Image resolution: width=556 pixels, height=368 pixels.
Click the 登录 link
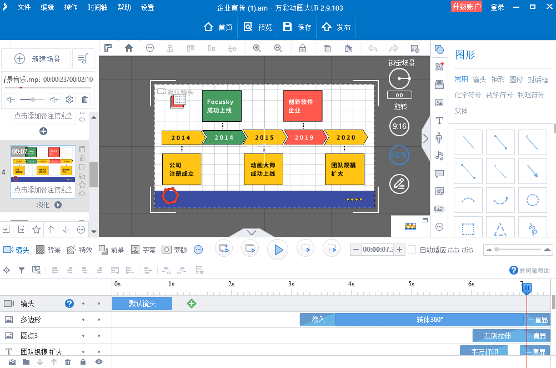(x=497, y=7)
